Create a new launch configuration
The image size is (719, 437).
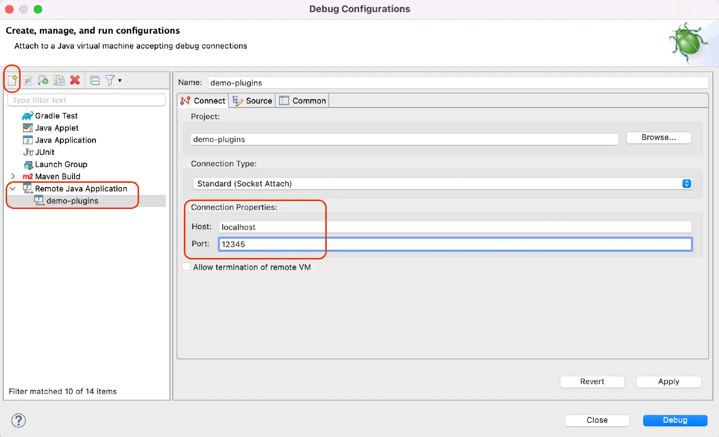(13, 80)
